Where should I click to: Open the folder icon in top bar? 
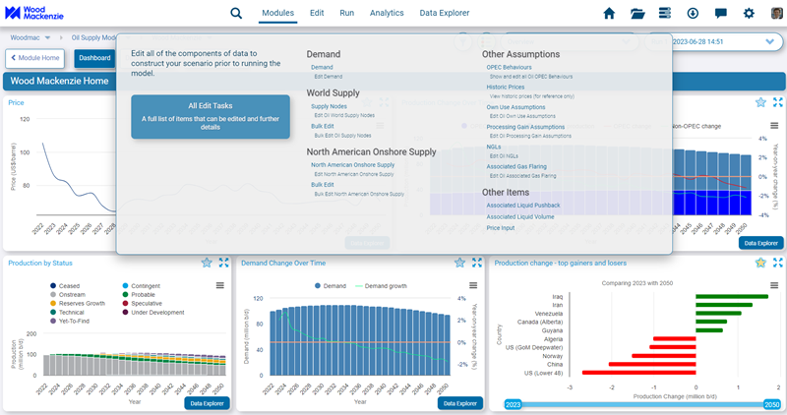(637, 14)
